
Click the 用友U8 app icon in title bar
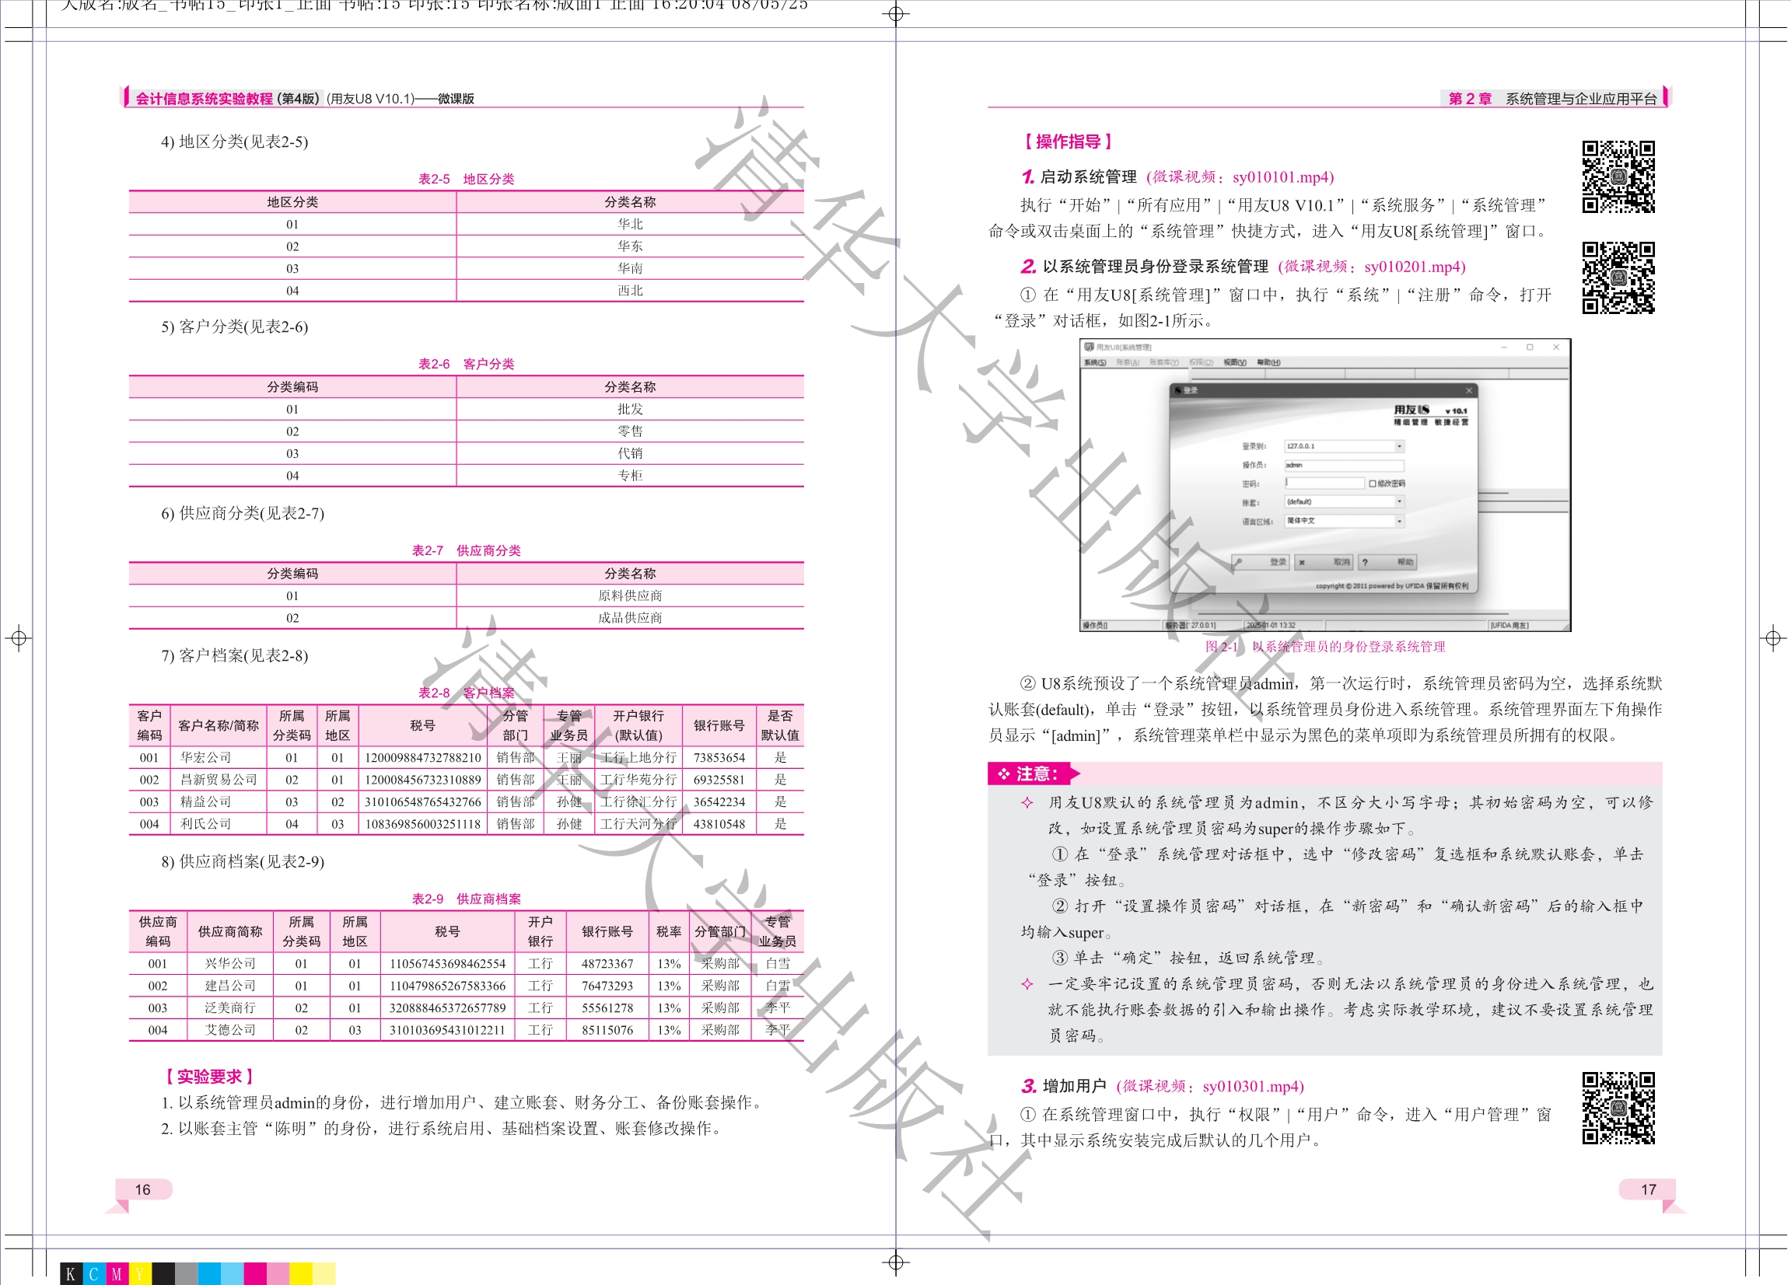pos(1089,347)
